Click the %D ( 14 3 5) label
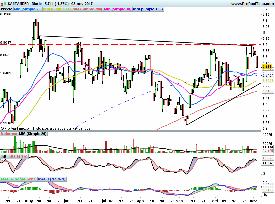 pyautogui.click(x=17, y=156)
